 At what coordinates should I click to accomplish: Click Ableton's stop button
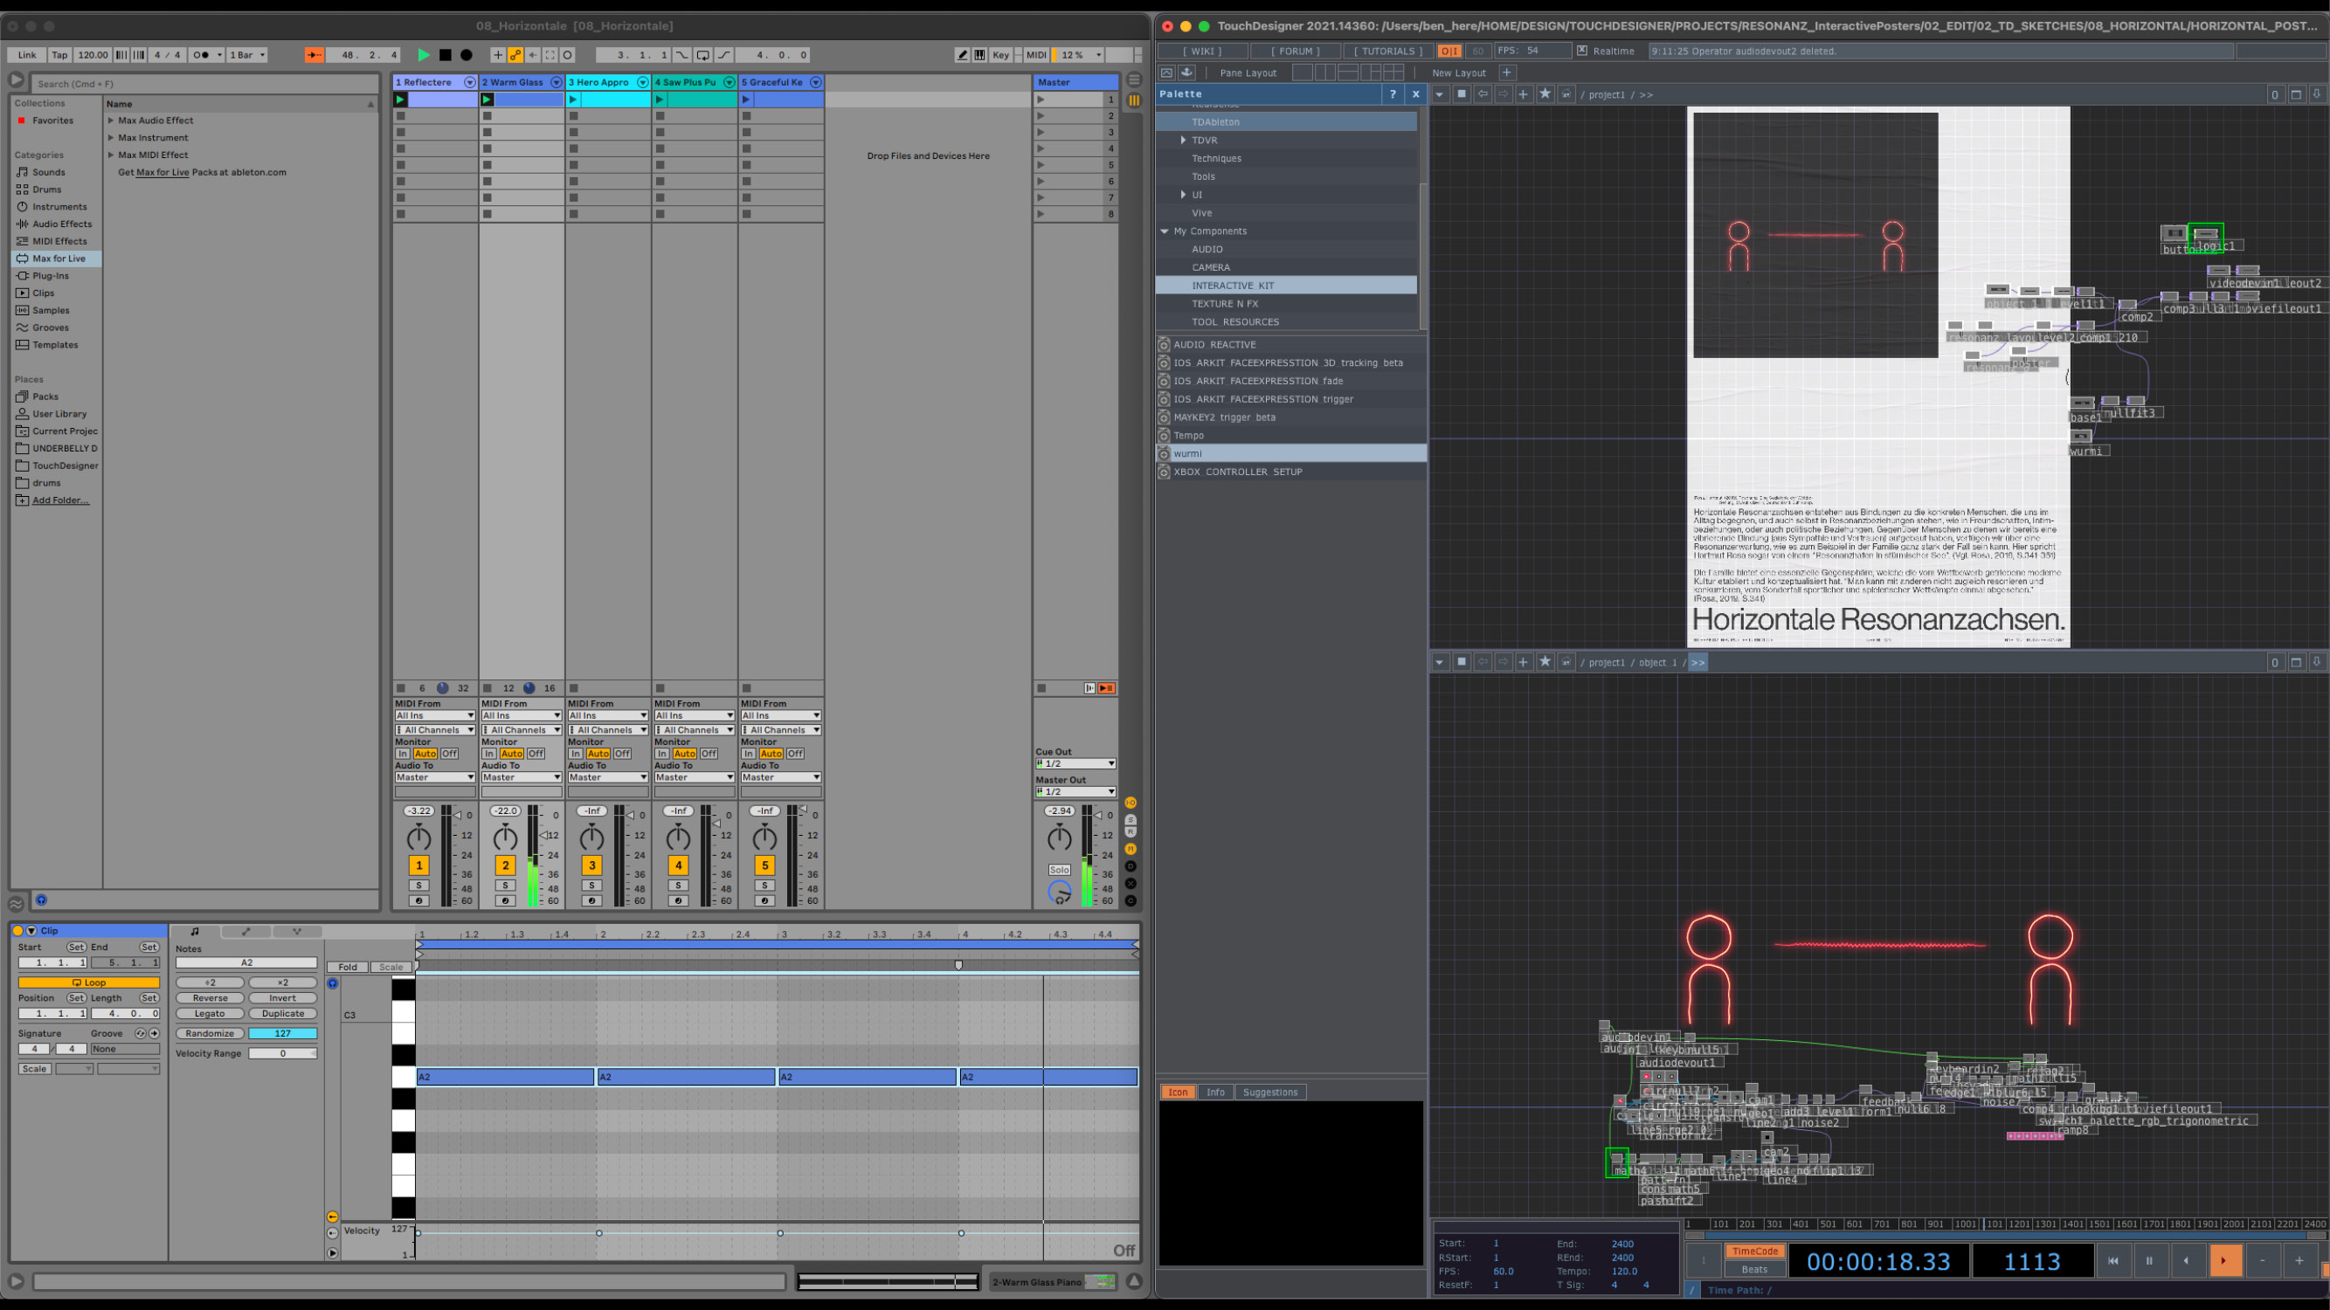coord(445,55)
